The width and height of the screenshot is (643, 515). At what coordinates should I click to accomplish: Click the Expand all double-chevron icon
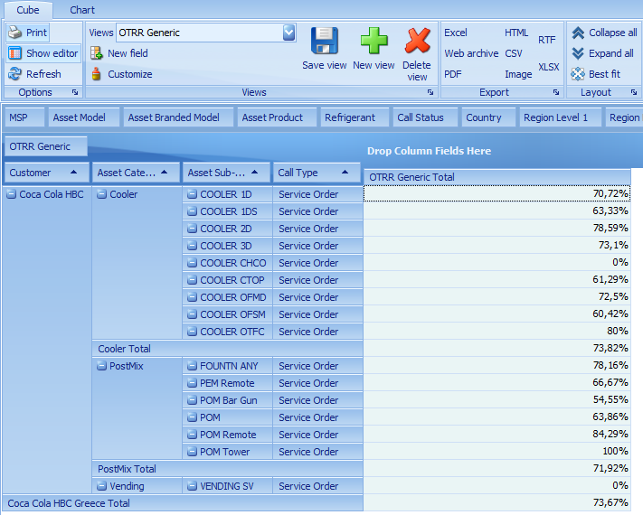[x=578, y=53]
